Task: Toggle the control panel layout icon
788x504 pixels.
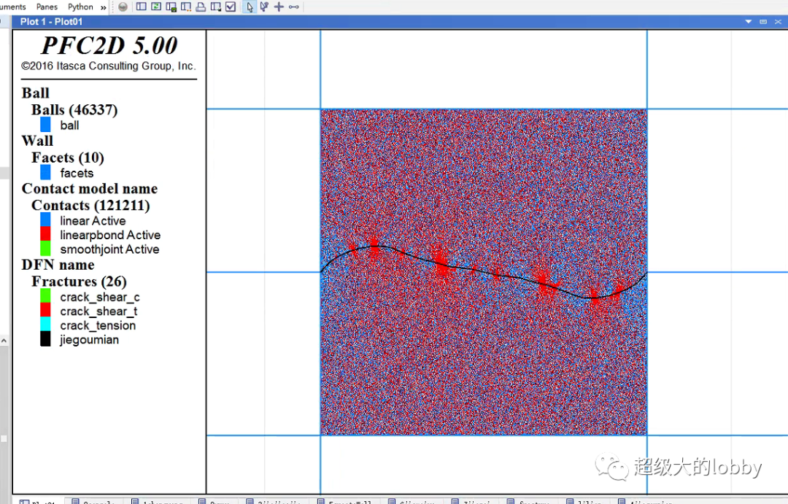Action: [142, 7]
